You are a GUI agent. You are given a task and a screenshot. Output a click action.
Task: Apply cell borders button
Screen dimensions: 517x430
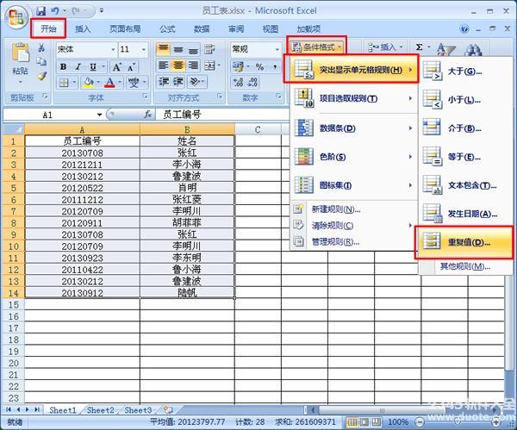(x=64, y=83)
